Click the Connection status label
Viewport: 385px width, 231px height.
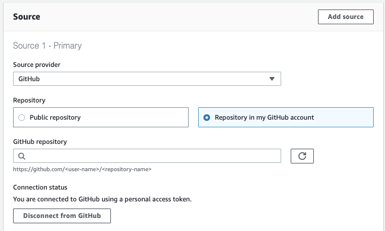coord(40,187)
